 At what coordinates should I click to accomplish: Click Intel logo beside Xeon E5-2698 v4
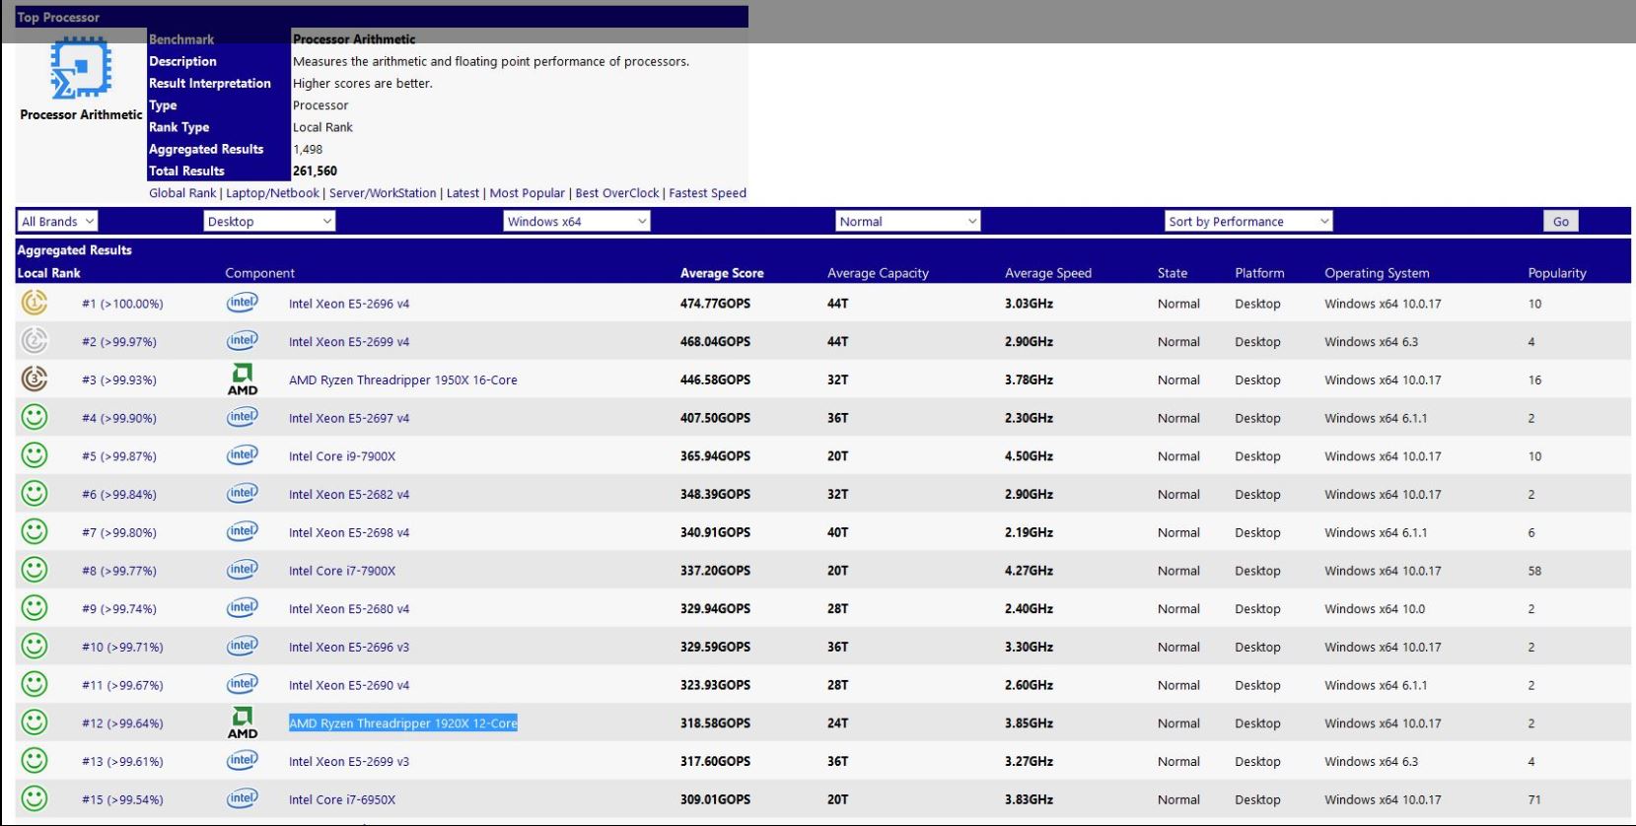(242, 531)
